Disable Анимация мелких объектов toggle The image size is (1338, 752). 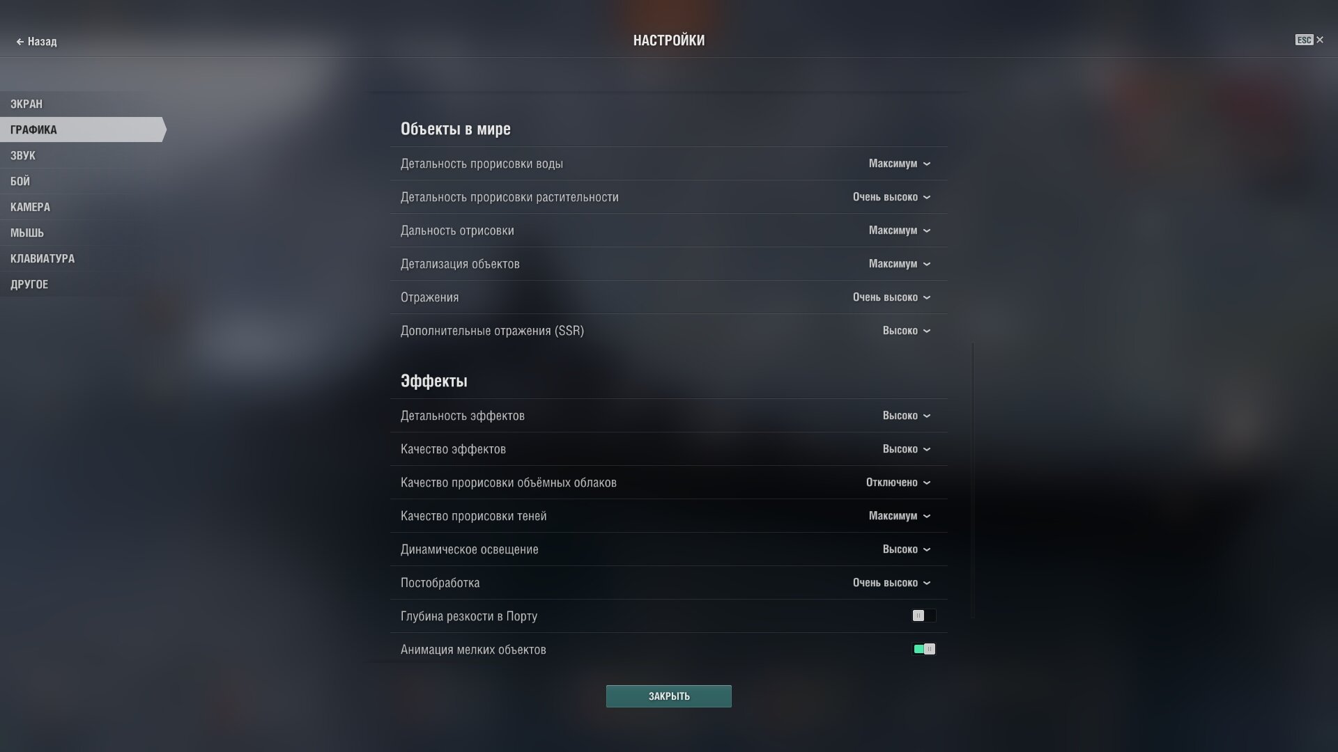[923, 649]
